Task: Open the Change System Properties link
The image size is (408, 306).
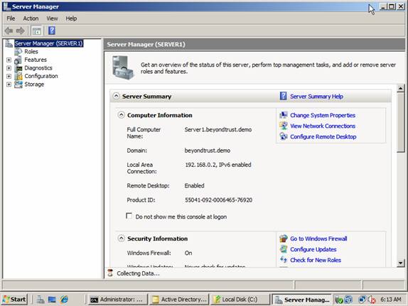Action: [323, 115]
